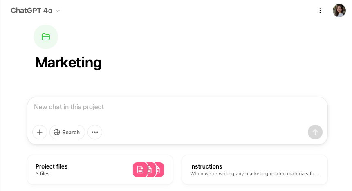Click the rightmost pink file icon
Image resolution: width=352 pixels, height=191 pixels.
[x=159, y=170]
